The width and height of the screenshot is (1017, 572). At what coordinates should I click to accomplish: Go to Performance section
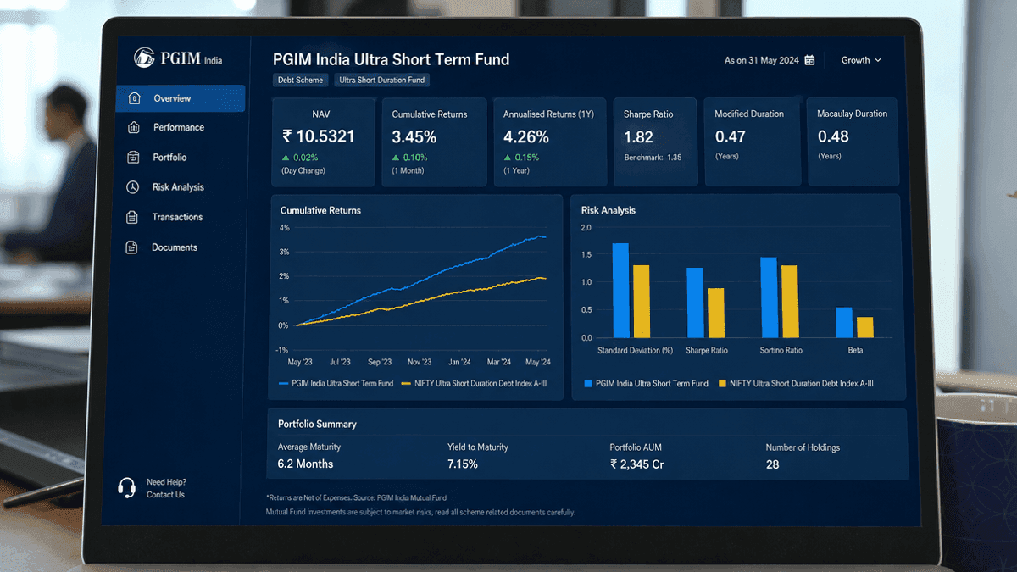click(180, 127)
